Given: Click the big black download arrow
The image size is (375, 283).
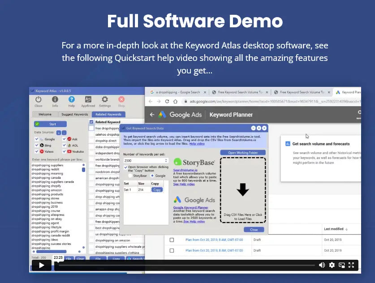Looking at the screenshot, I should 243,190.
